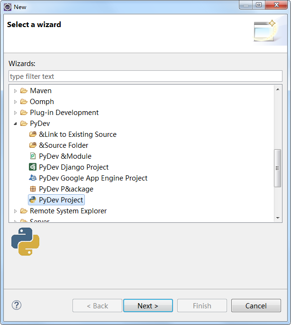Click the Remote System Explorer folder icon

[x=24, y=211]
